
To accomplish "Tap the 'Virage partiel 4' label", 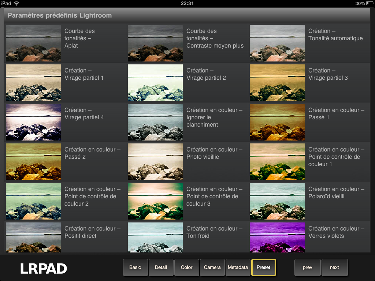I will tap(84, 117).
